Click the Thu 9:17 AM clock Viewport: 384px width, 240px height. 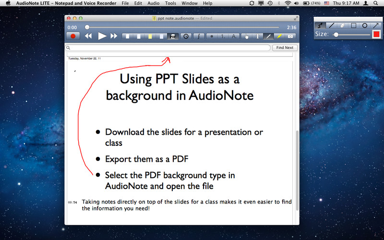[346, 3]
